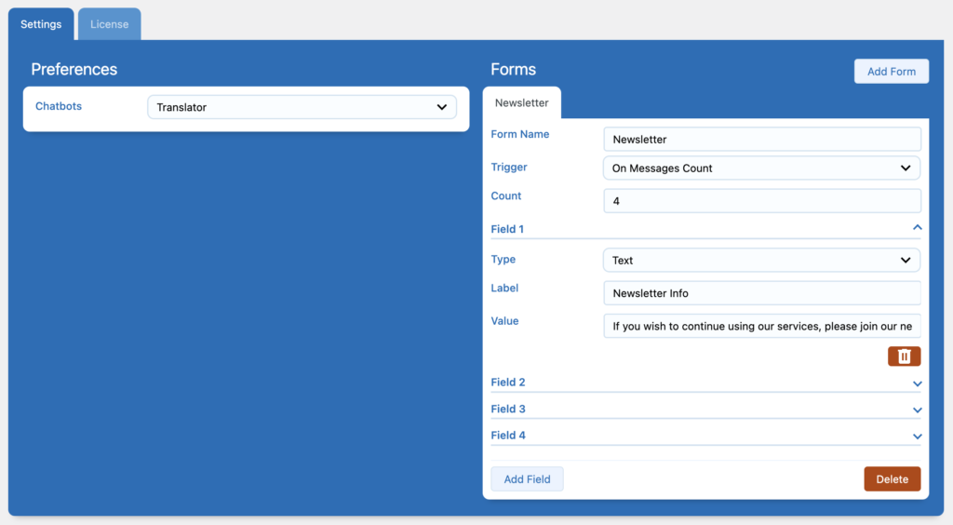Click the Field 2 section header
This screenshot has height=525, width=953.
pos(508,383)
